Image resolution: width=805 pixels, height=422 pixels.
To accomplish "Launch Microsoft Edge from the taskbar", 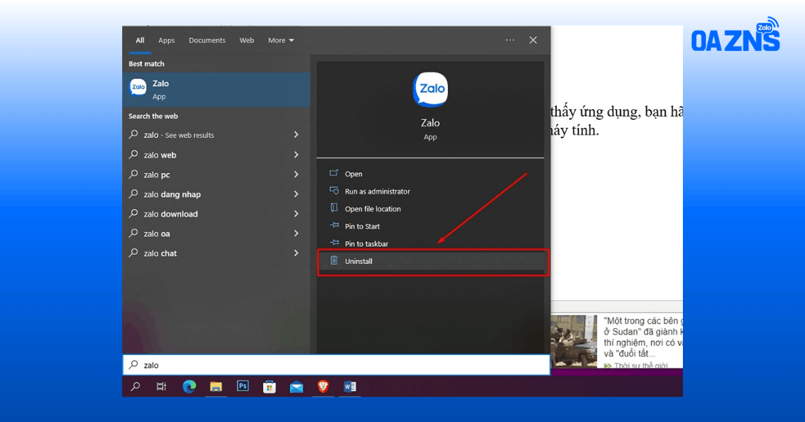I will coord(189,386).
